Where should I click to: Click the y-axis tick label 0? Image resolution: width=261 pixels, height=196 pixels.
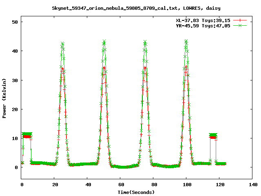click(16, 167)
